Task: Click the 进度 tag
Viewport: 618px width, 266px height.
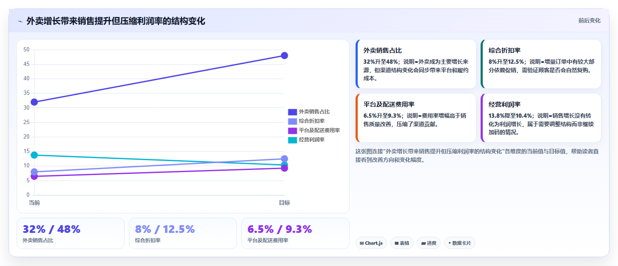Action: tap(429, 243)
